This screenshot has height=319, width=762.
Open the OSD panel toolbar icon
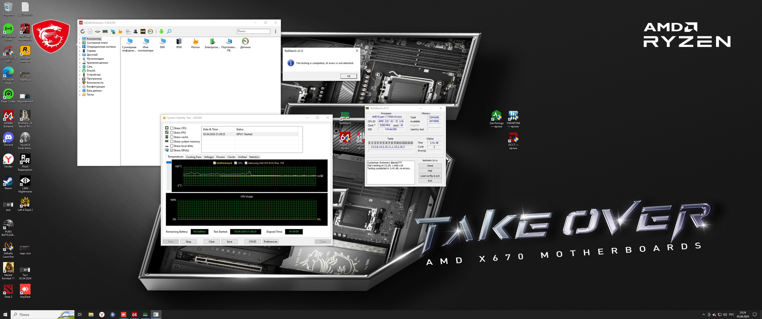[x=143, y=32]
